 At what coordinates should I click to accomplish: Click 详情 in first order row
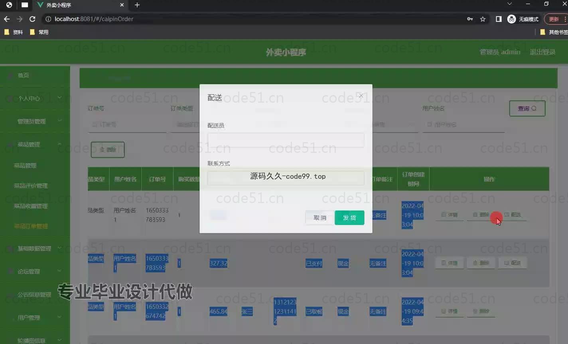450,215
